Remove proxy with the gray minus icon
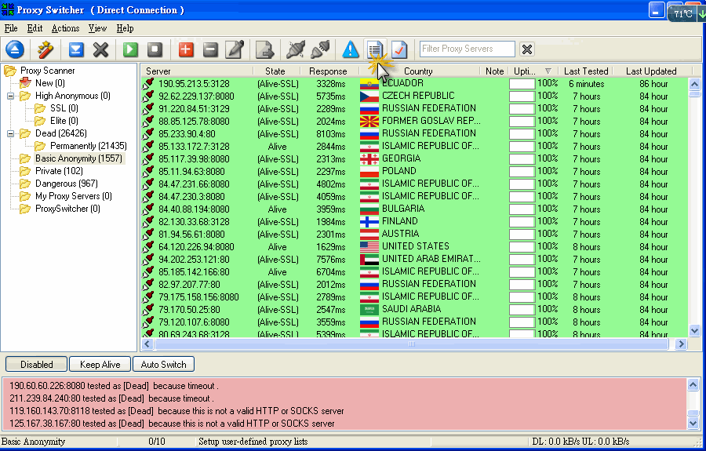Image resolution: width=706 pixels, height=451 pixels. (210, 49)
